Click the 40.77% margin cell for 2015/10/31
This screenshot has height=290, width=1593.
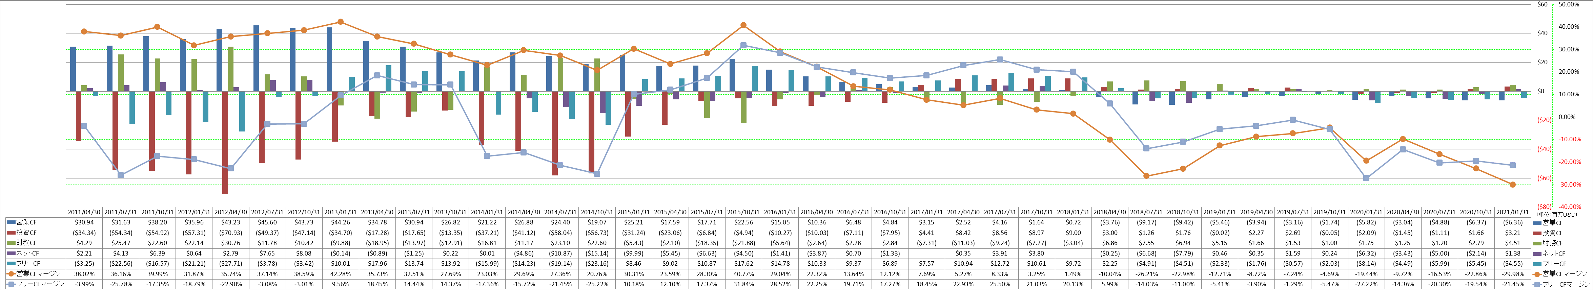tap(743, 274)
